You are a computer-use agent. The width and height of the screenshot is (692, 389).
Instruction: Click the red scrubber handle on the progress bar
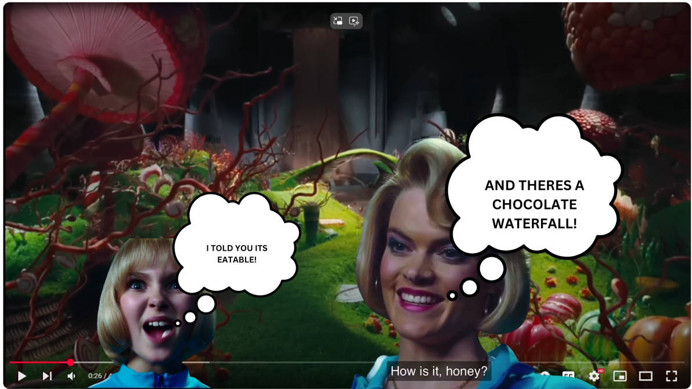tap(70, 362)
